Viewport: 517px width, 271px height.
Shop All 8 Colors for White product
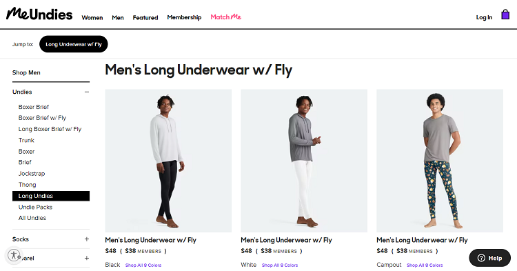coord(280,265)
